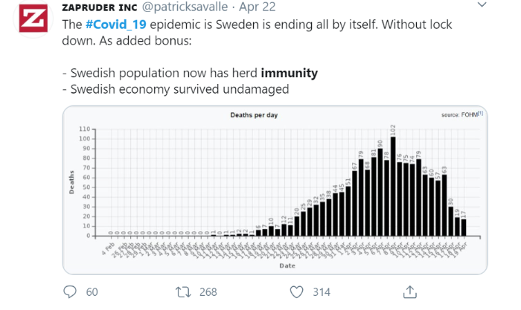Screen dimensions: 521x310
Task: Click the bold word immunity
Action: pos(290,74)
